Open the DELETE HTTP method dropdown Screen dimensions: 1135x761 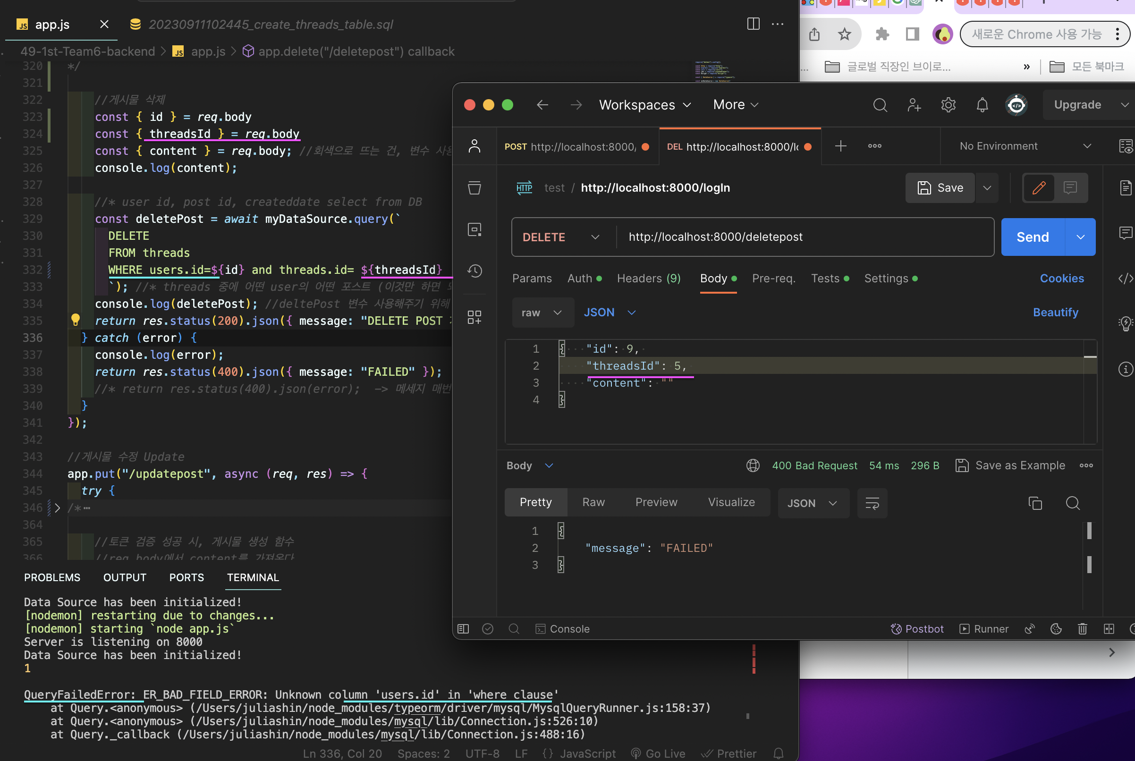coord(561,237)
